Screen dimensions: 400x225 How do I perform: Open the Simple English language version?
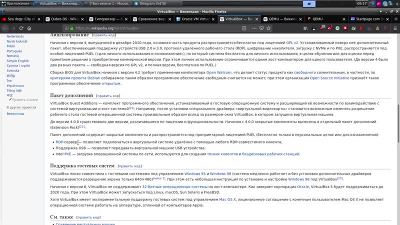tap(17, 60)
